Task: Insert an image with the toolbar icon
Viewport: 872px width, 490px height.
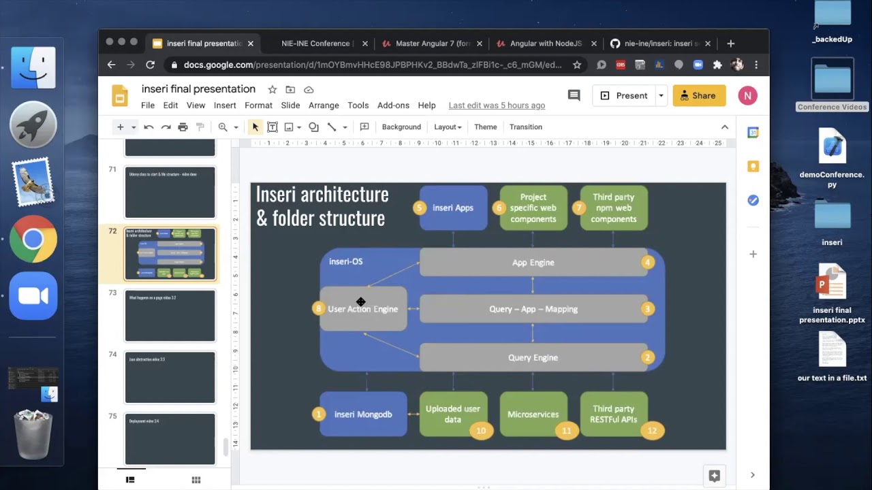Action: (289, 127)
